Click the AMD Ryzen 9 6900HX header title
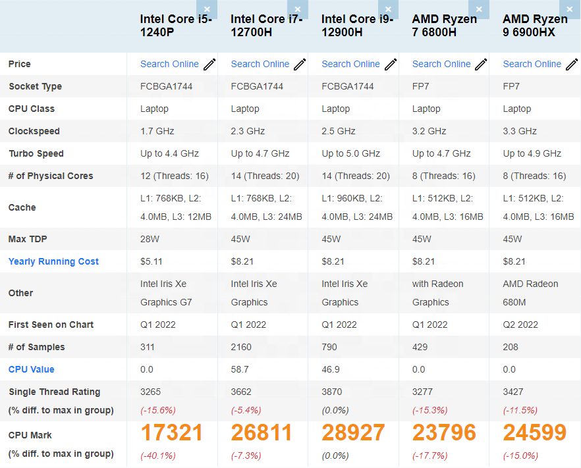 pyautogui.click(x=535, y=26)
